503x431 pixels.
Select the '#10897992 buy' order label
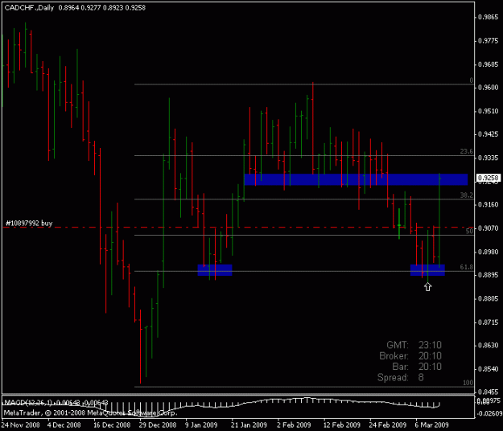pos(29,223)
